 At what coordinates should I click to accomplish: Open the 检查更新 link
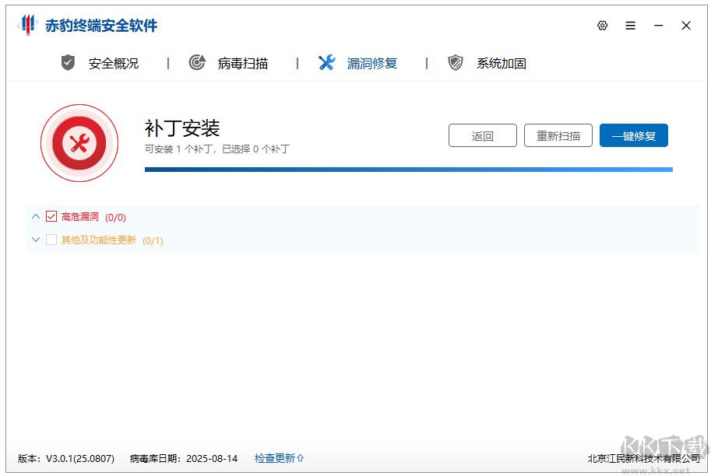(x=274, y=459)
